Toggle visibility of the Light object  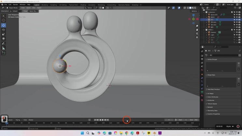tap(236, 35)
